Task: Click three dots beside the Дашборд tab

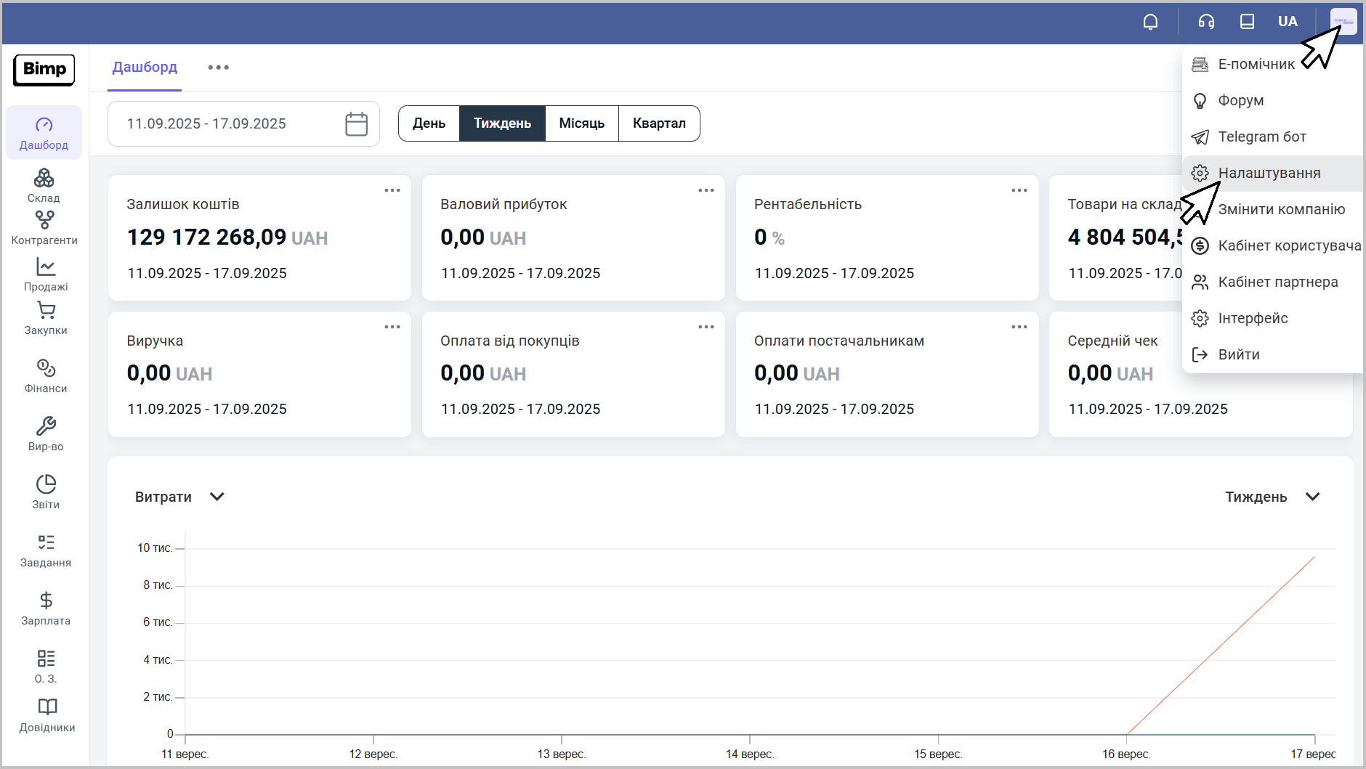Action: (x=218, y=68)
